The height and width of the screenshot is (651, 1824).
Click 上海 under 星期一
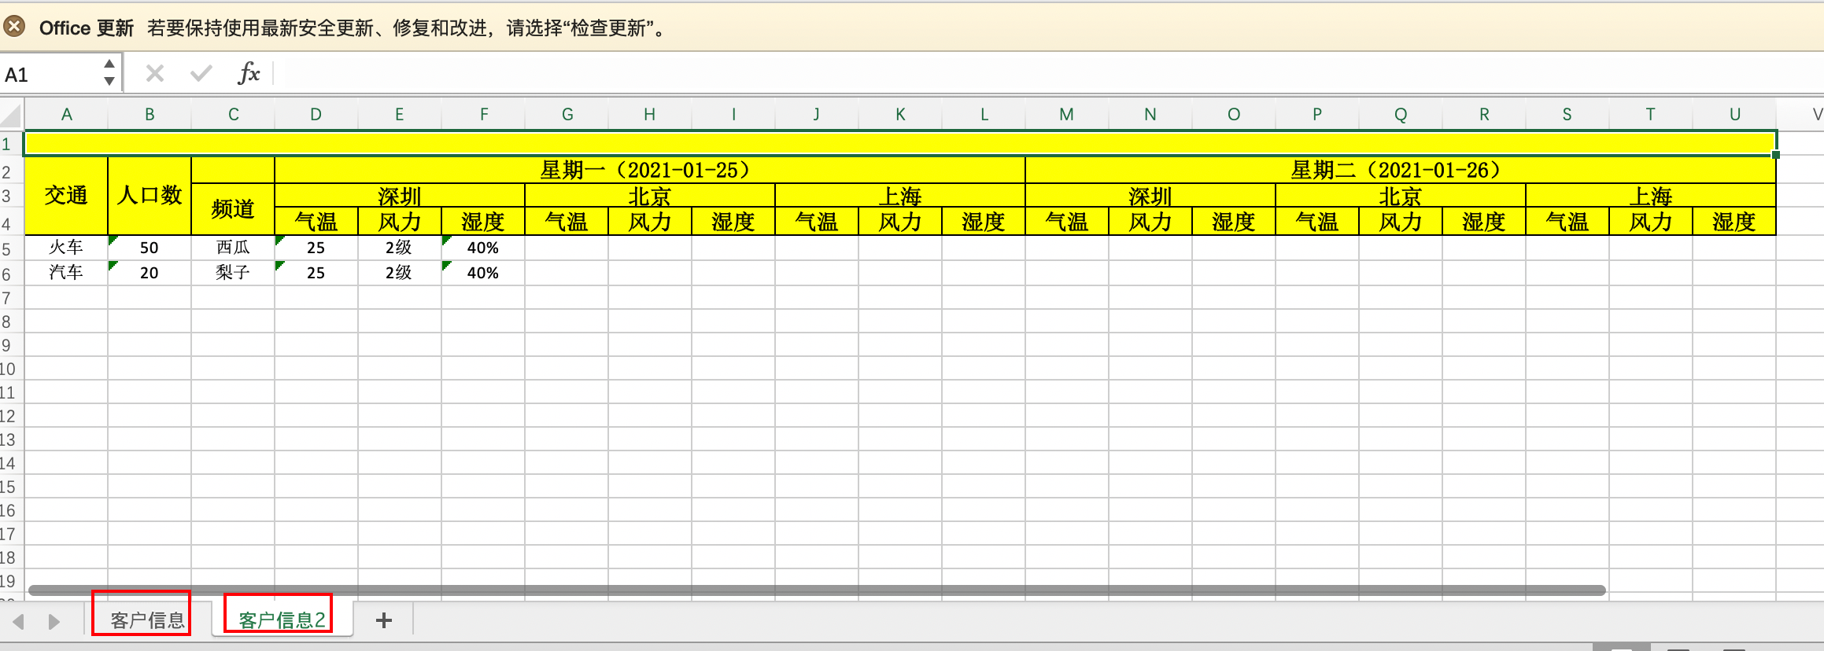tap(900, 196)
